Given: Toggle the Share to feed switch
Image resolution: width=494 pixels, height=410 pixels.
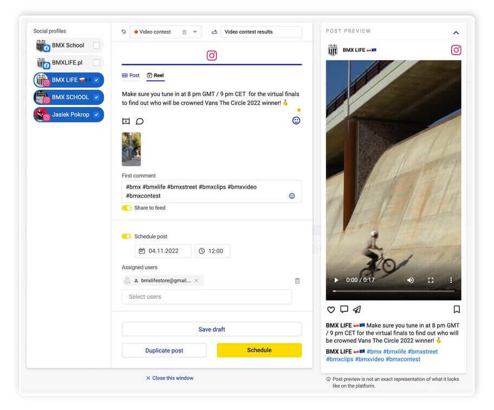Looking at the screenshot, I should pyautogui.click(x=127, y=208).
